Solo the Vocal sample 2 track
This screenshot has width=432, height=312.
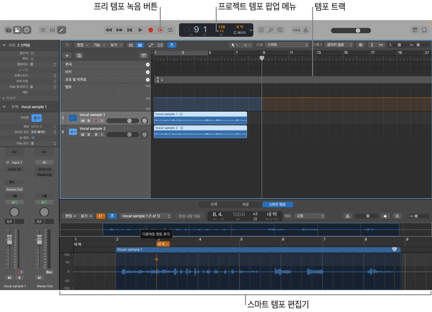tap(89, 134)
